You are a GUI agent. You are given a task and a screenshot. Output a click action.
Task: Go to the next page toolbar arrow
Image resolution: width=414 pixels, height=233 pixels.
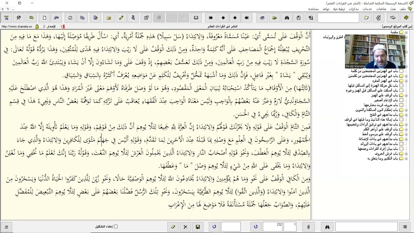[235, 18]
